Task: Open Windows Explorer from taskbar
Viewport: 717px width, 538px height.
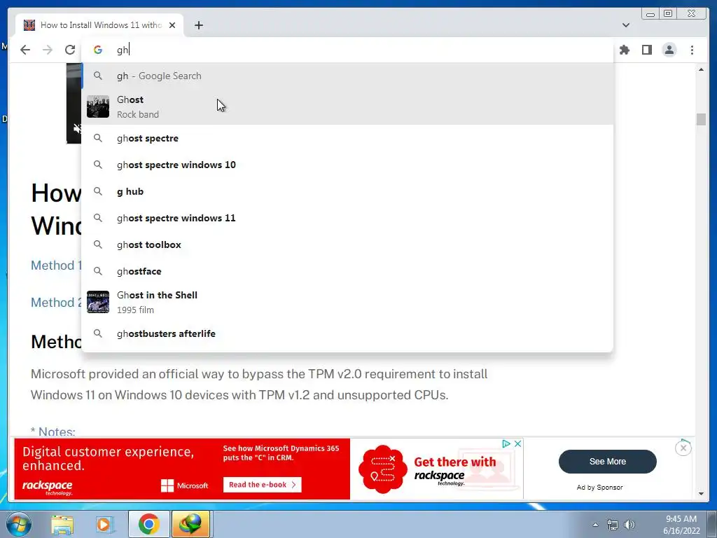Action: 62,524
